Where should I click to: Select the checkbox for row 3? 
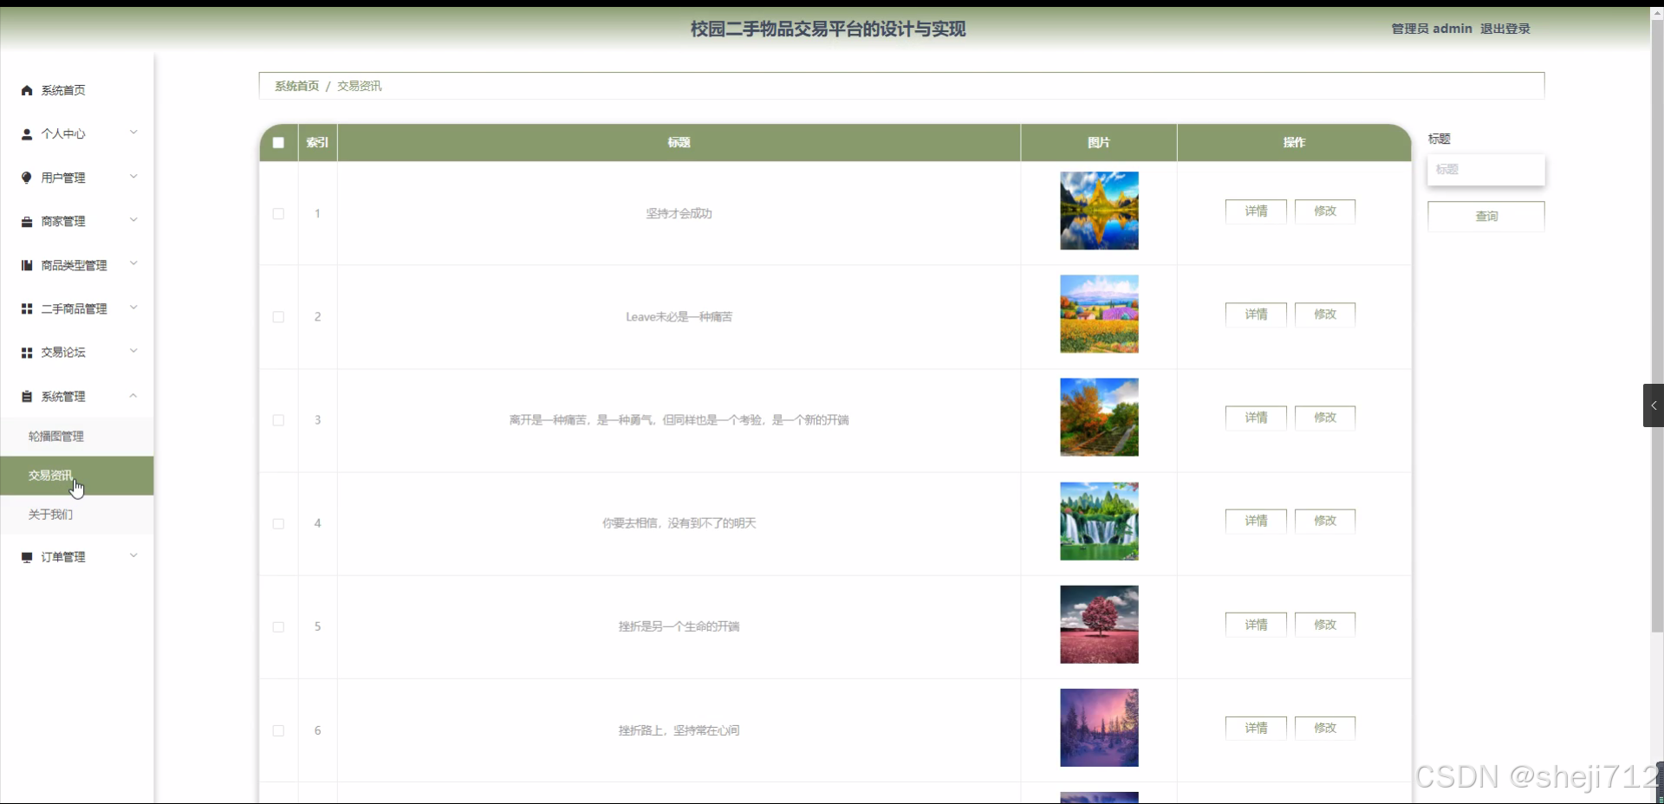(x=278, y=420)
